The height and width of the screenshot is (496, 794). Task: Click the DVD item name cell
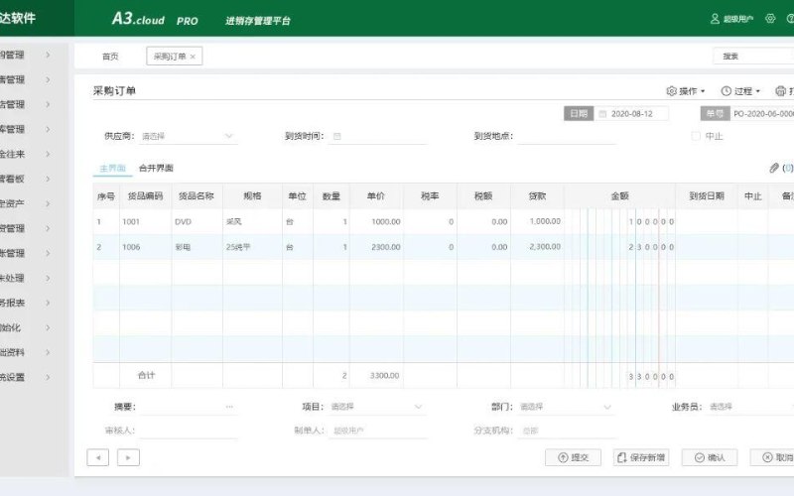[197, 221]
